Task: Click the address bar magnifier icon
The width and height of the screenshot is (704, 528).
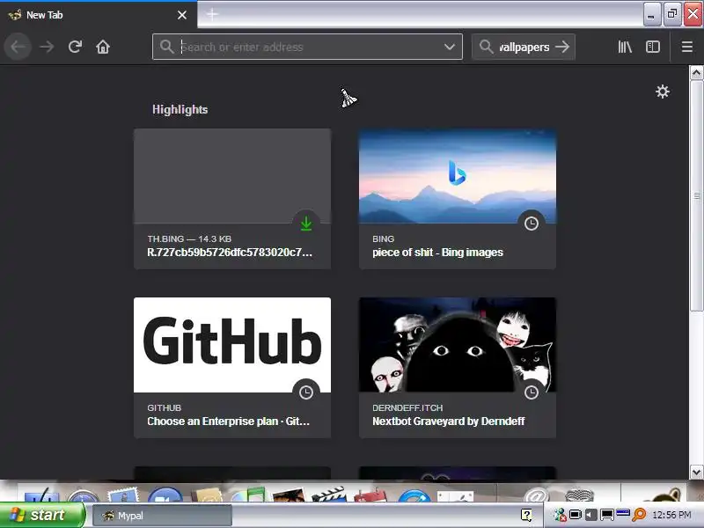Action: [x=166, y=47]
